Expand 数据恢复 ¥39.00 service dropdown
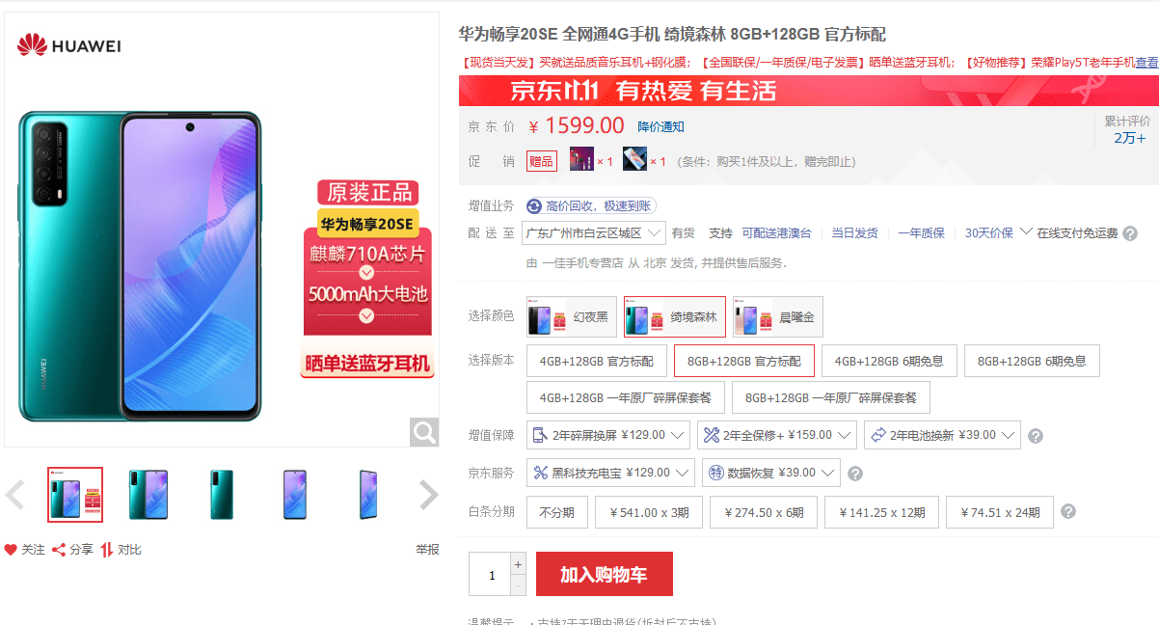 pyautogui.click(x=770, y=473)
